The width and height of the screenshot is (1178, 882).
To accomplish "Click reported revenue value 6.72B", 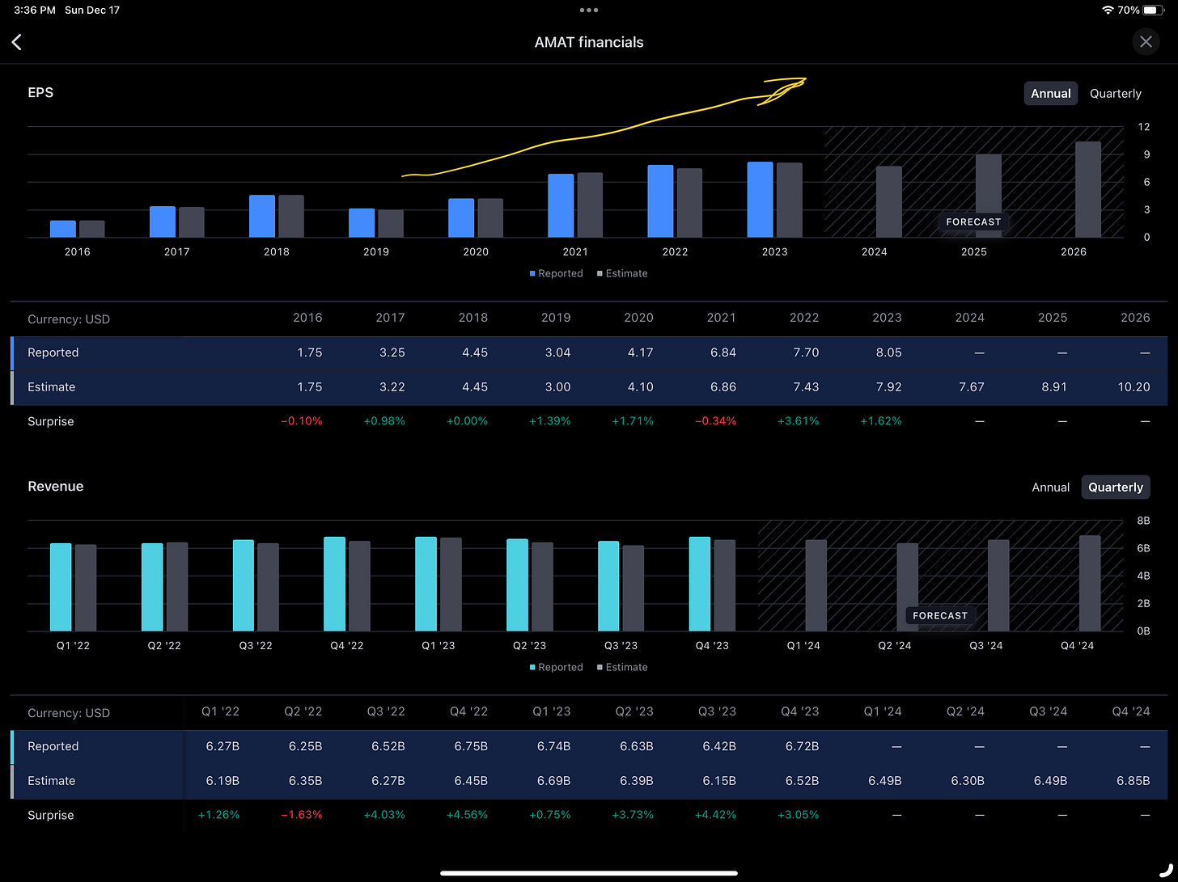I will [802, 746].
